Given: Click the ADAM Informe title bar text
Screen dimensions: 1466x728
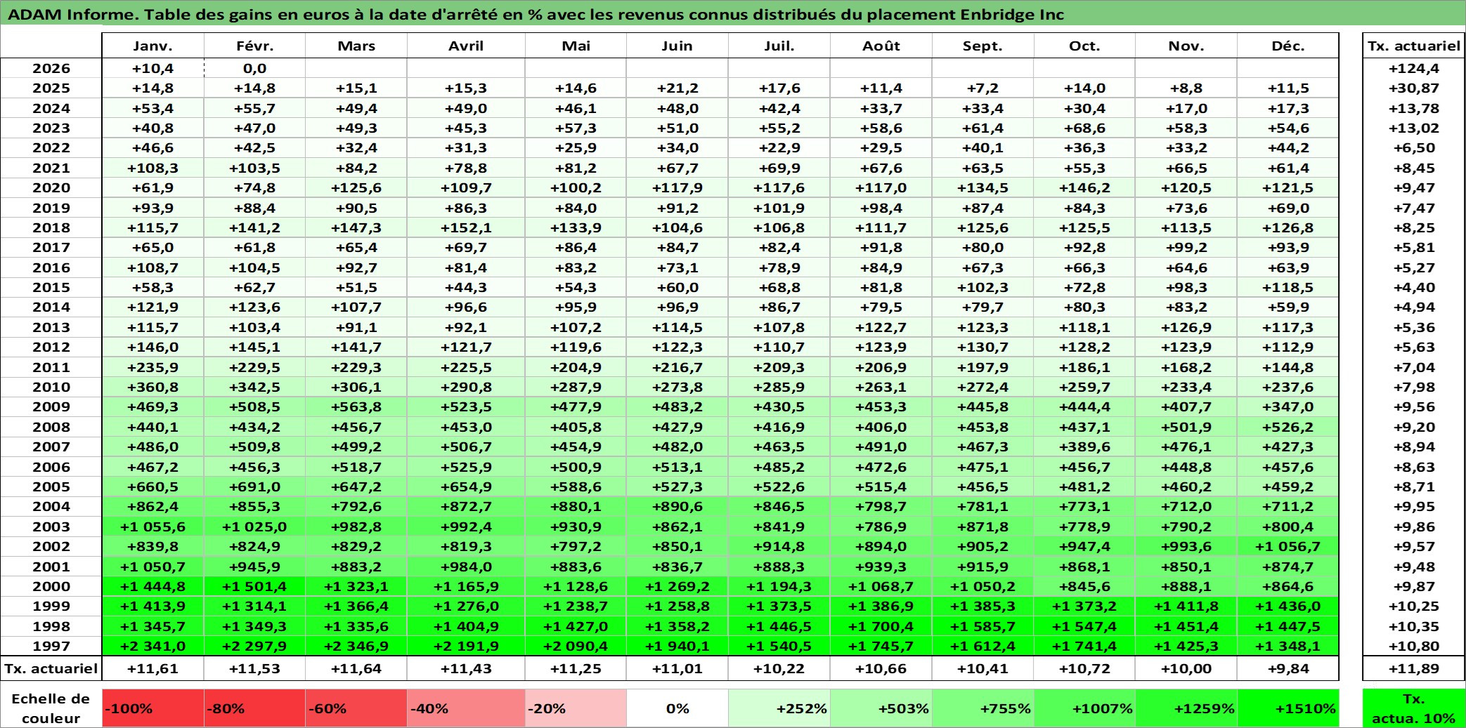Looking at the screenshot, I should [x=536, y=14].
